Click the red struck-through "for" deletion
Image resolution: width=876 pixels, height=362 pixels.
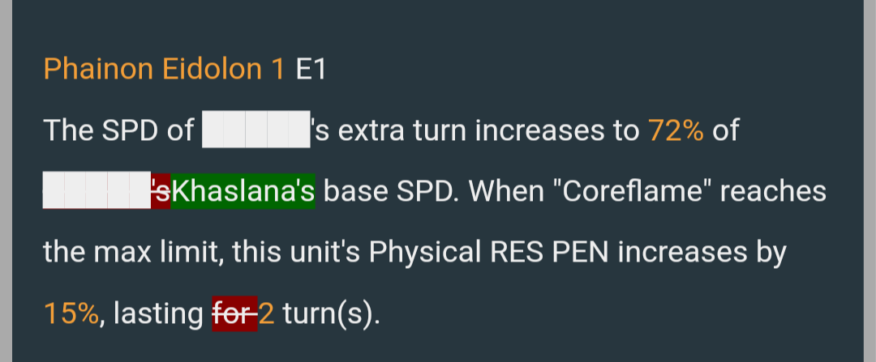(x=234, y=313)
